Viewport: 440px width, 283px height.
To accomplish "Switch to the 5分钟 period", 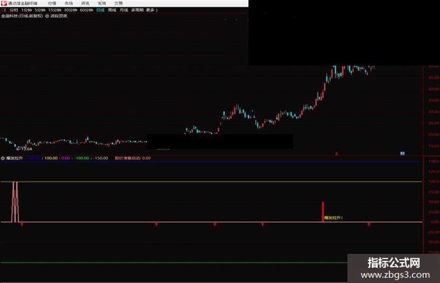I will point(40,10).
